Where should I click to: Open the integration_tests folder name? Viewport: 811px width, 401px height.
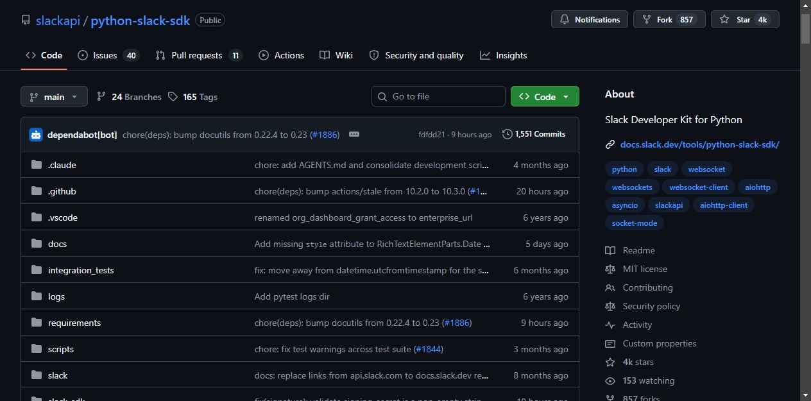(81, 270)
